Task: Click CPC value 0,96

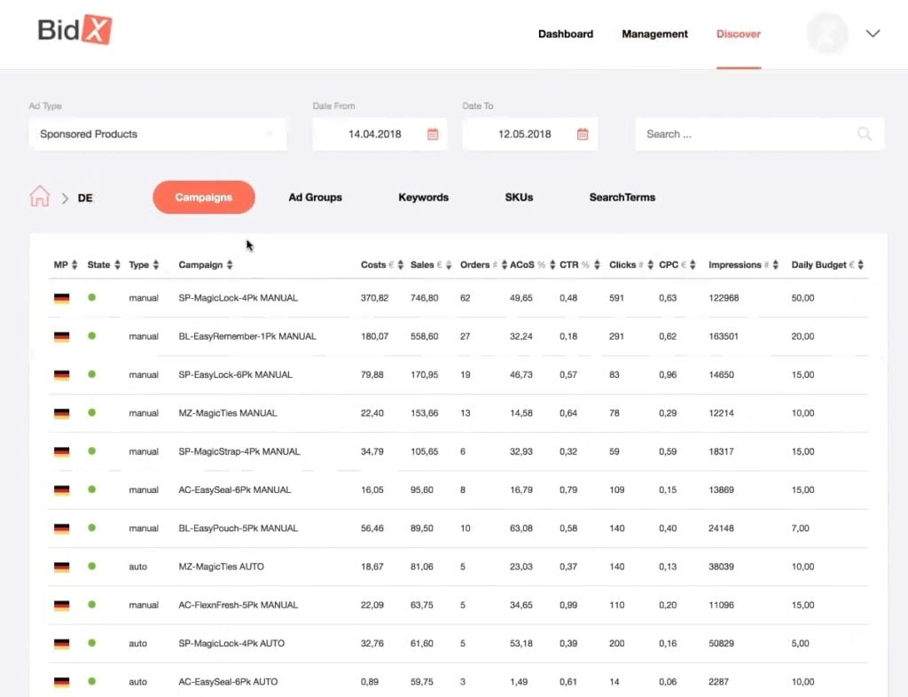Action: (x=668, y=374)
